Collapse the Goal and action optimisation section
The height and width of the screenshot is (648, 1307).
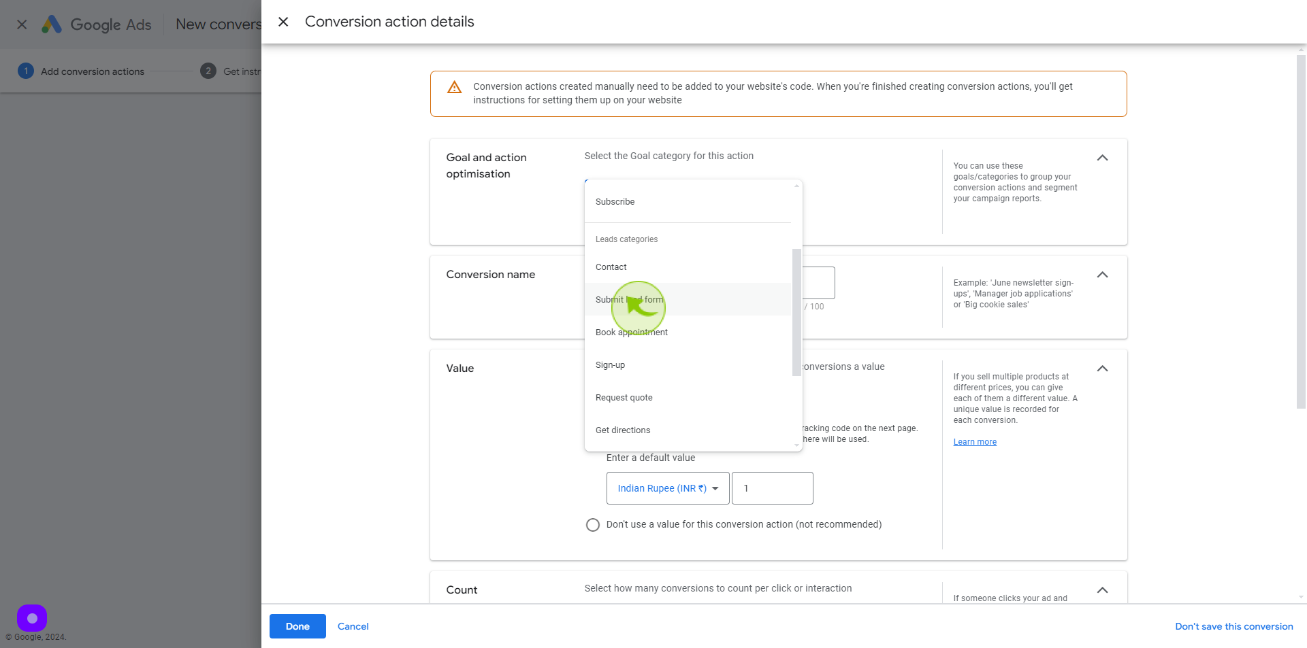click(x=1102, y=158)
